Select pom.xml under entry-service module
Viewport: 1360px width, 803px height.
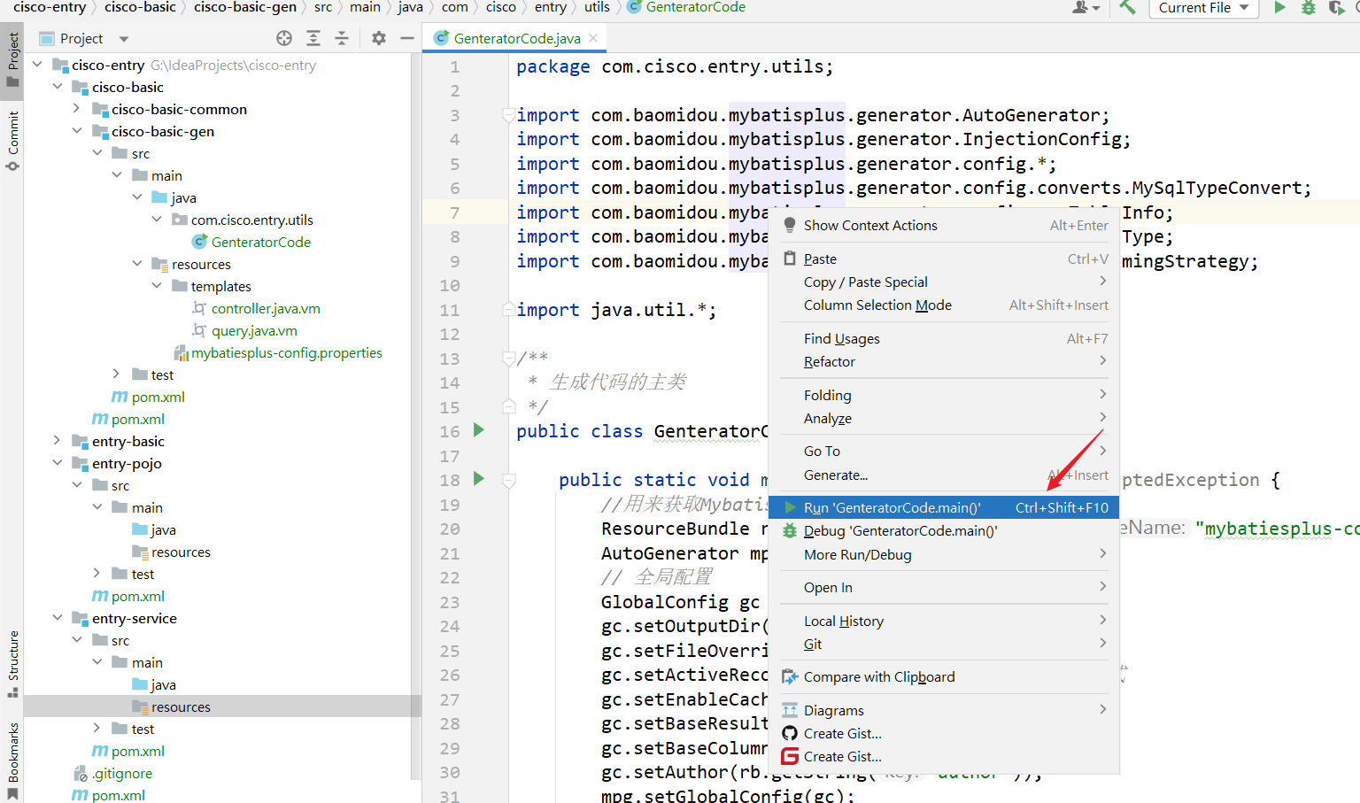[x=137, y=751]
